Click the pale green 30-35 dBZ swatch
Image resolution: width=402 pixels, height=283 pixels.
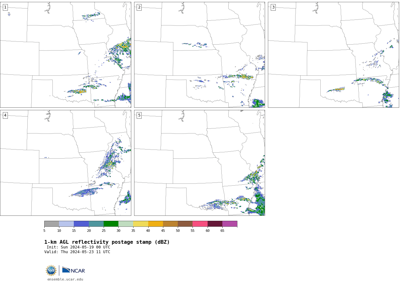[126, 224]
